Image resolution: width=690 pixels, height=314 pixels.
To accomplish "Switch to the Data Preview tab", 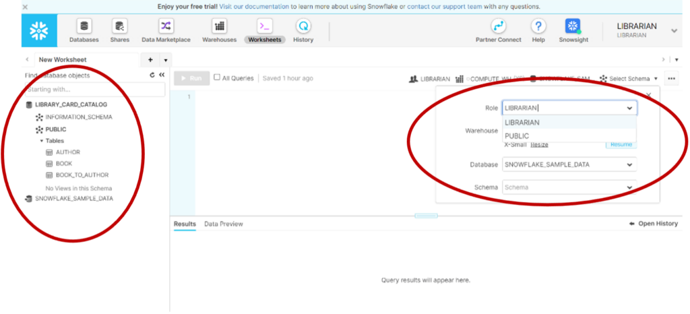I will (x=224, y=224).
